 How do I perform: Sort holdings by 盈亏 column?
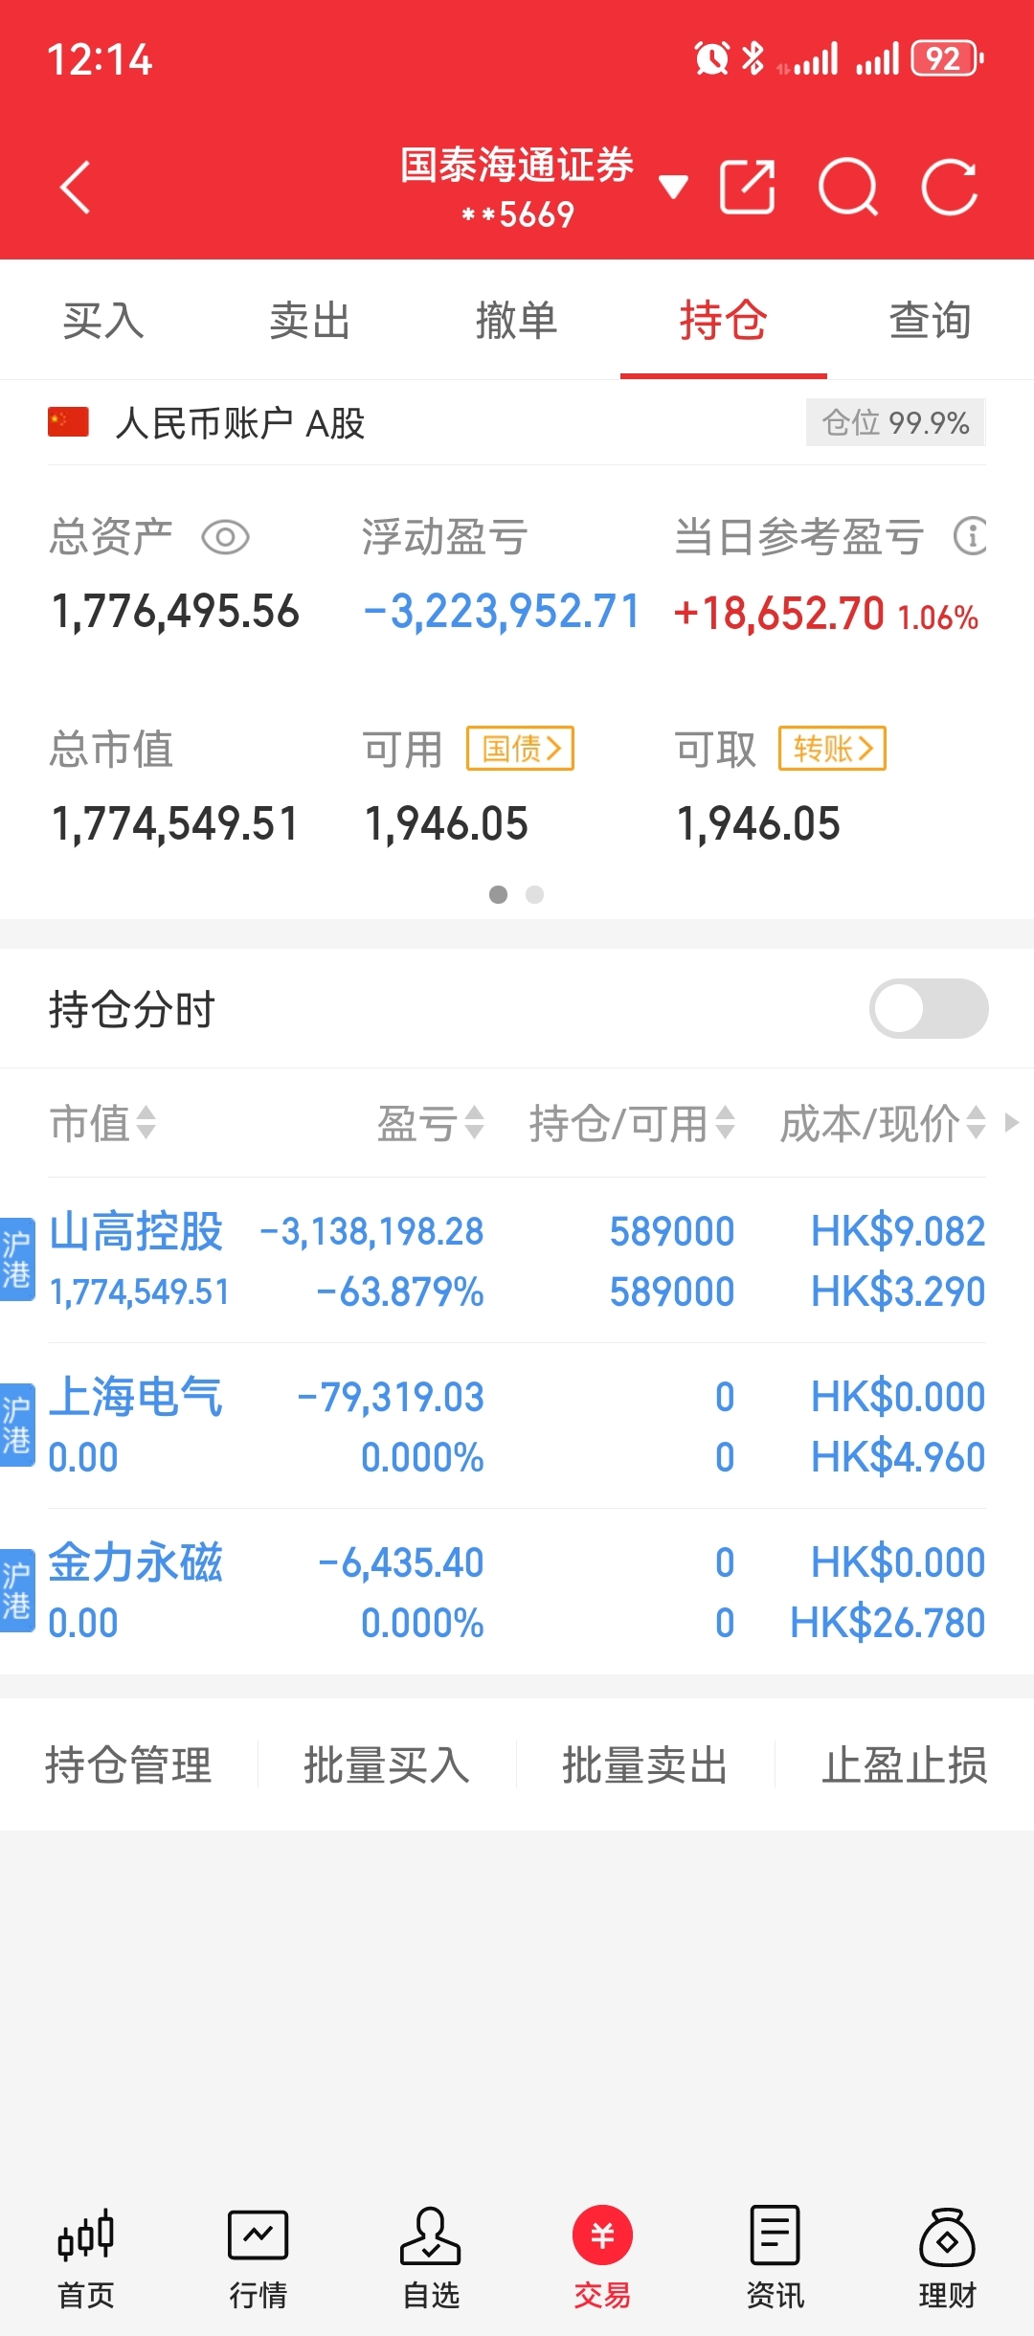[431, 1123]
